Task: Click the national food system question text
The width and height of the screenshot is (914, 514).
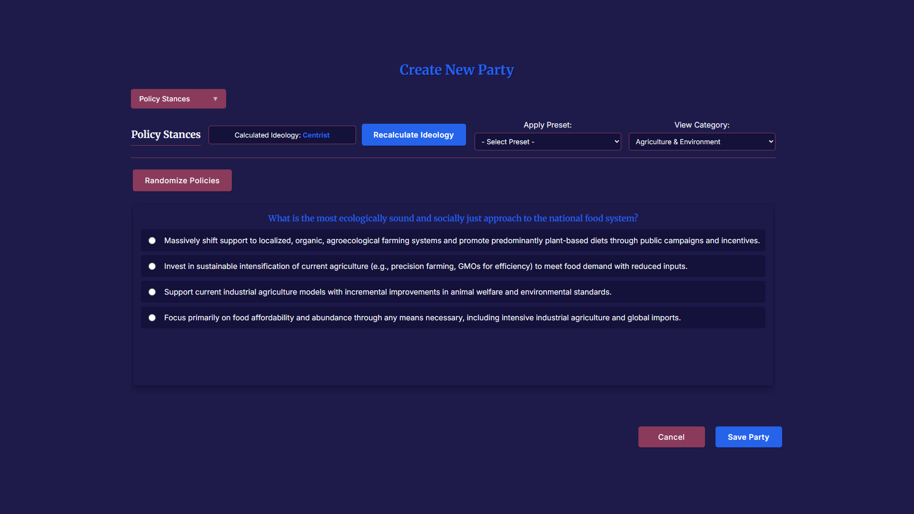Action: (453, 218)
